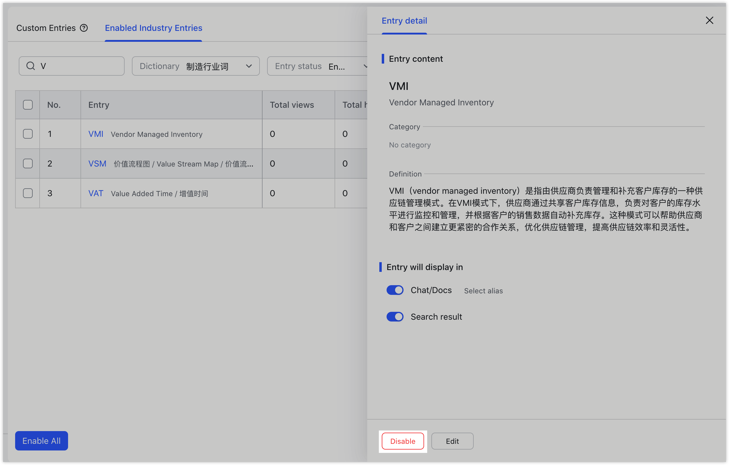Disable the VMI entry
The width and height of the screenshot is (729, 465).
[403, 441]
